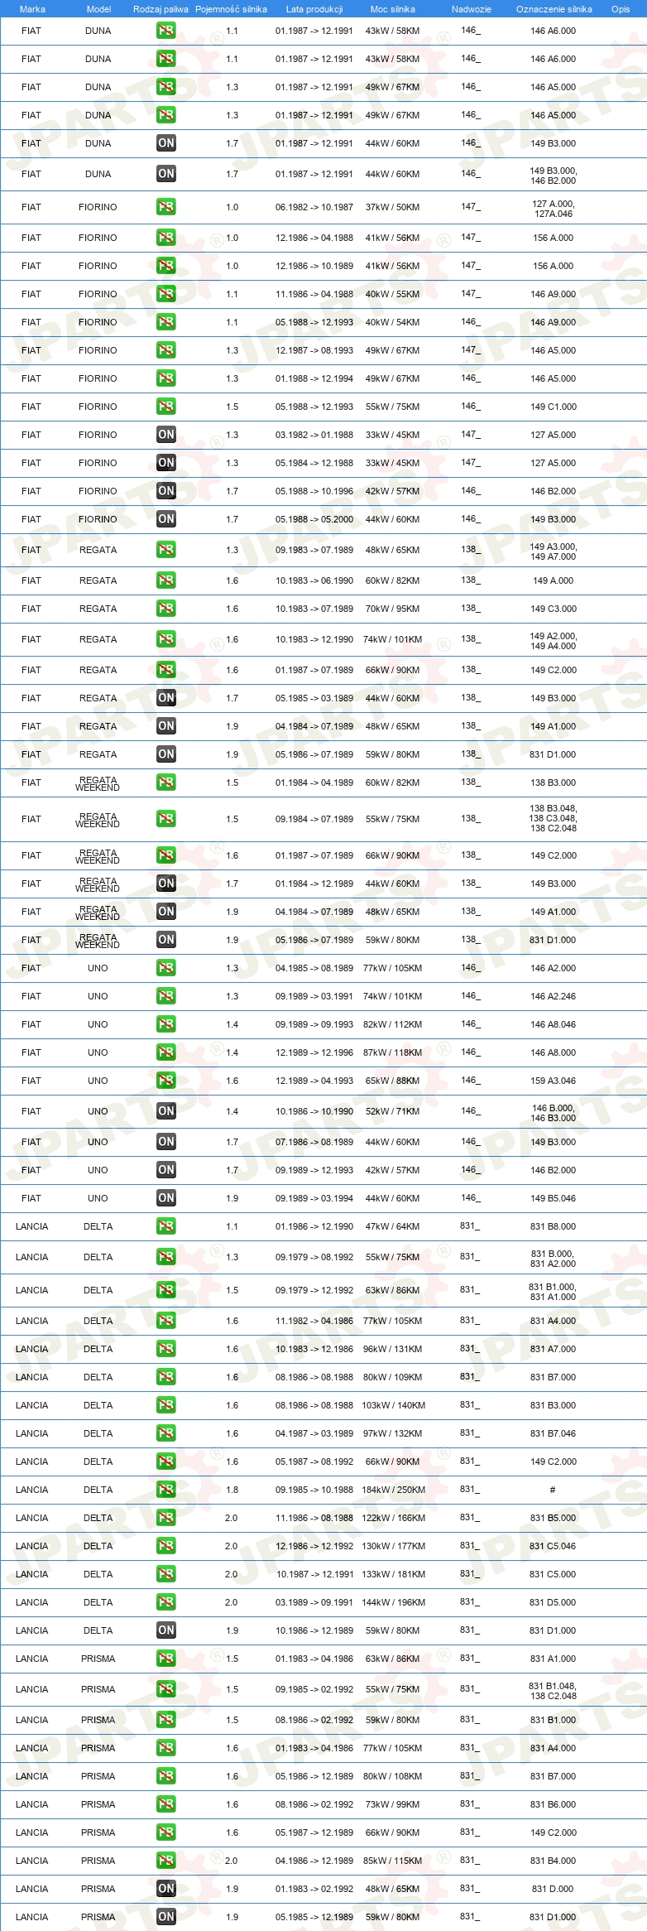This screenshot has width=647, height=1931.
Task: Click petrol icon in PRISMA 831 B4.000 row
Action: point(166,1861)
